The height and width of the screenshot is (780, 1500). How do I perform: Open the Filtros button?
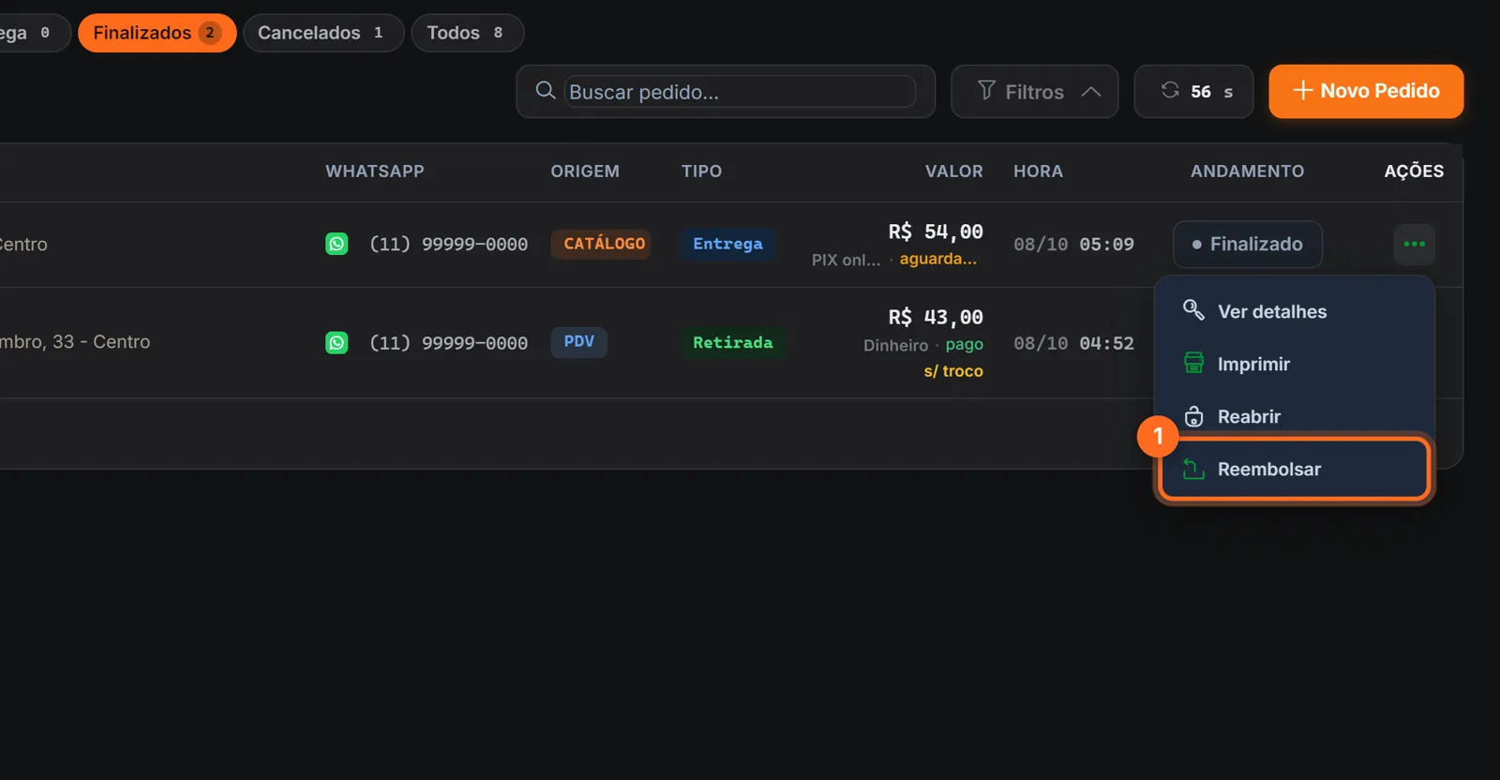[1034, 91]
